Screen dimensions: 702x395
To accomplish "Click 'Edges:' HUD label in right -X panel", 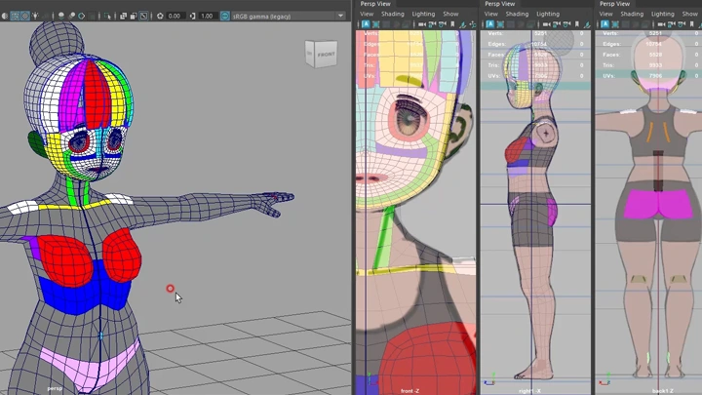I will [x=497, y=44].
